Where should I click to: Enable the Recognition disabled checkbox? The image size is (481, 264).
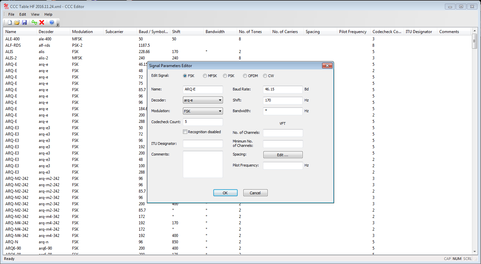185,132
